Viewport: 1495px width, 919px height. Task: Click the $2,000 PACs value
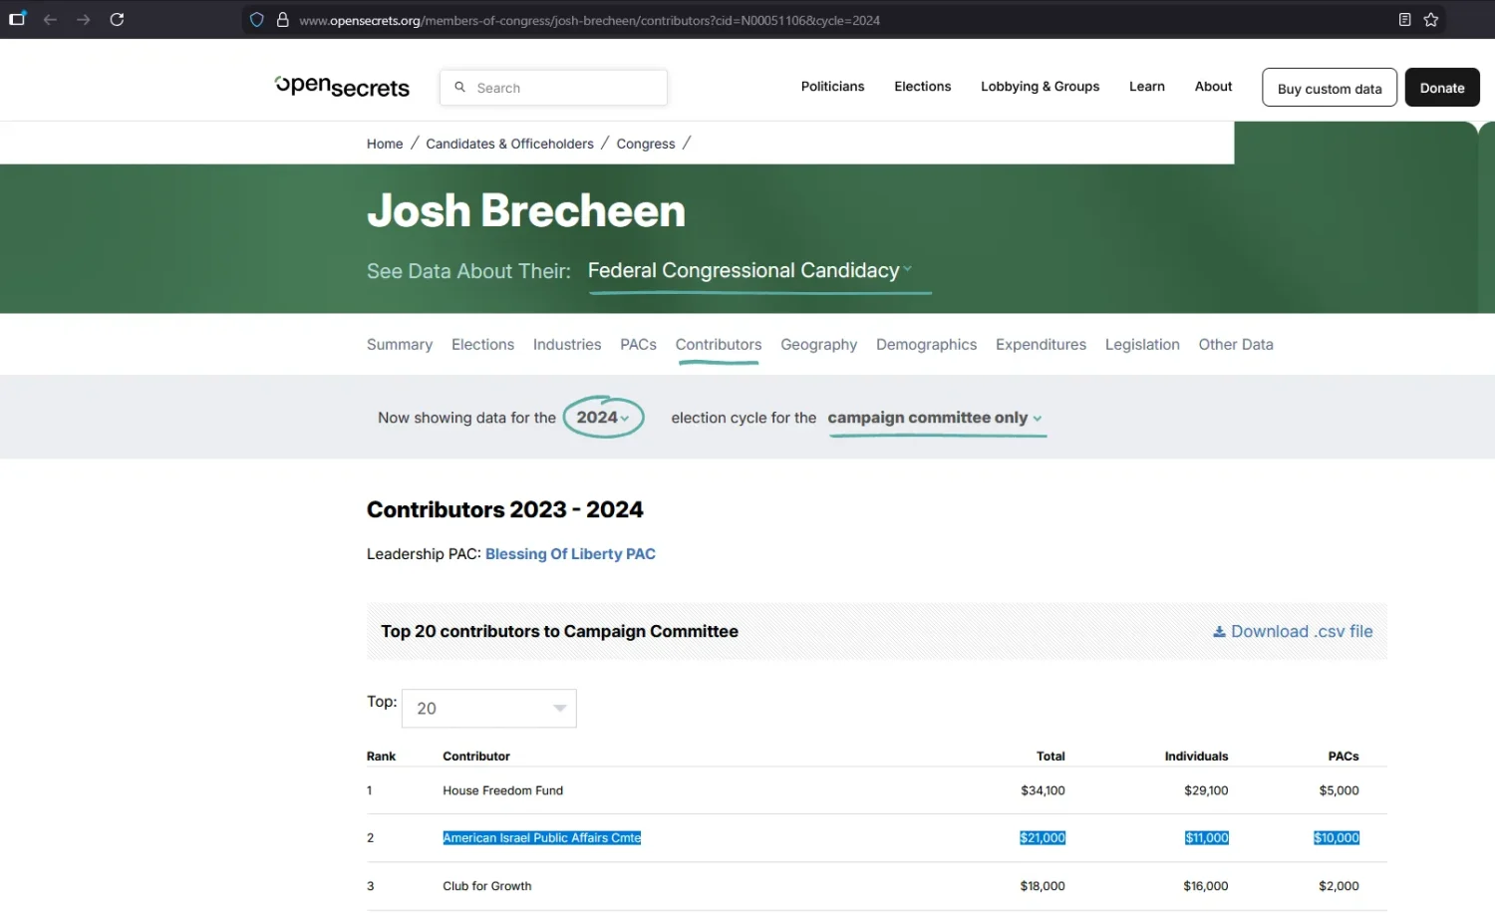click(x=1339, y=886)
